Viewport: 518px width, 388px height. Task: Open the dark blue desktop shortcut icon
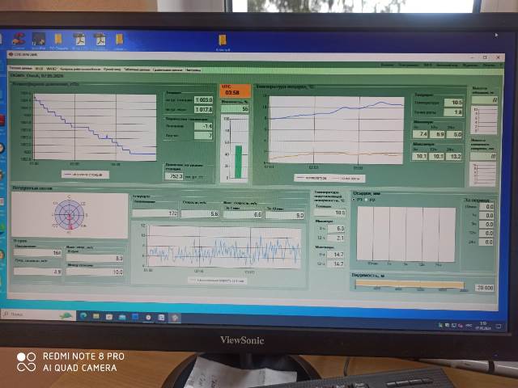[x=40, y=38]
